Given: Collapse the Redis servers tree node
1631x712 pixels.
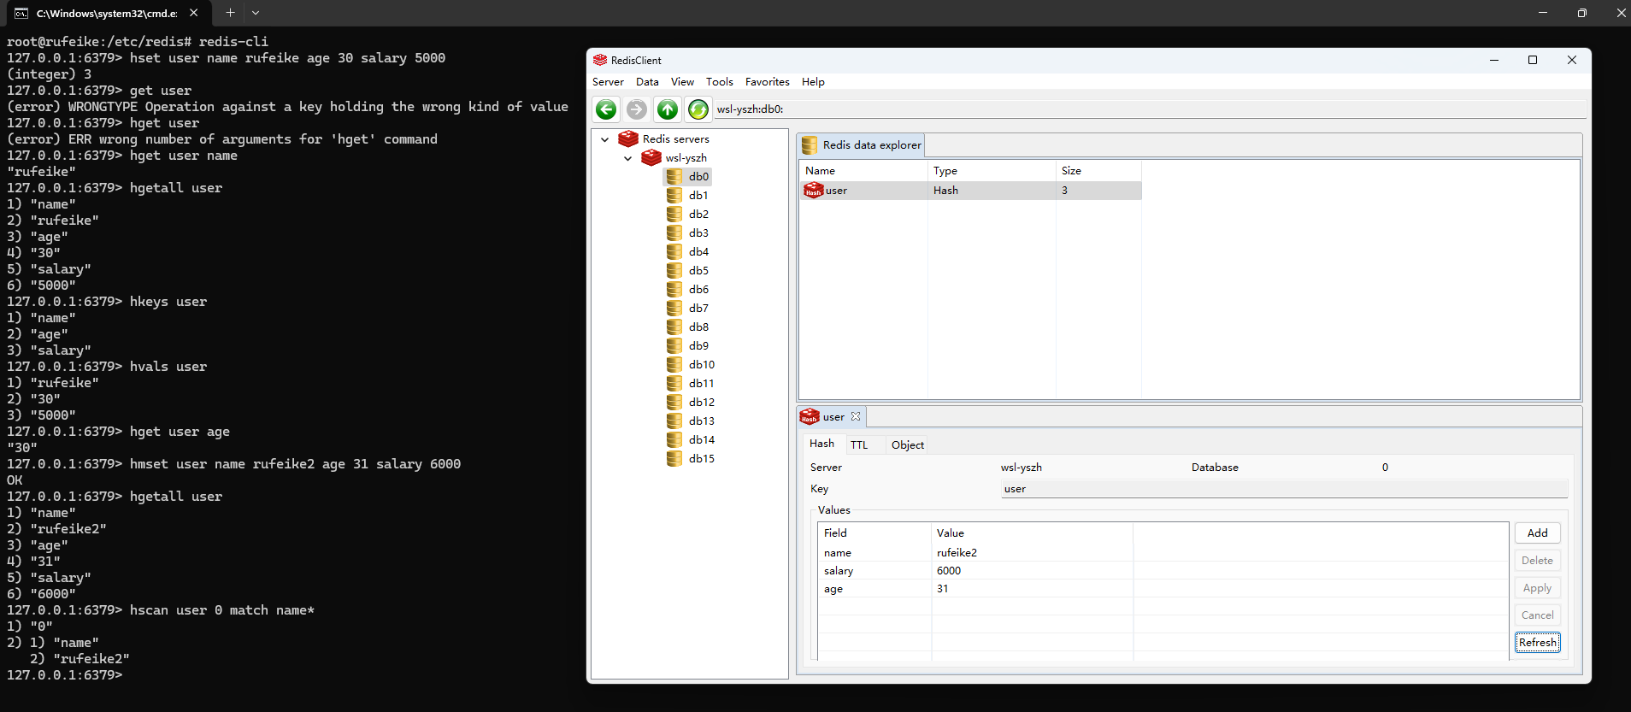Looking at the screenshot, I should (x=604, y=139).
